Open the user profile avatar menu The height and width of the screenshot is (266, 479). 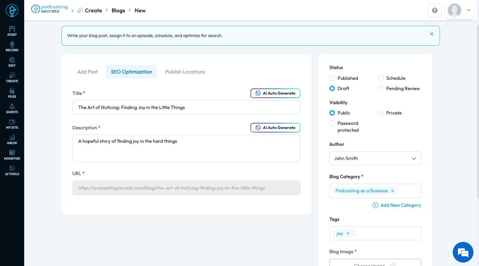click(459, 10)
